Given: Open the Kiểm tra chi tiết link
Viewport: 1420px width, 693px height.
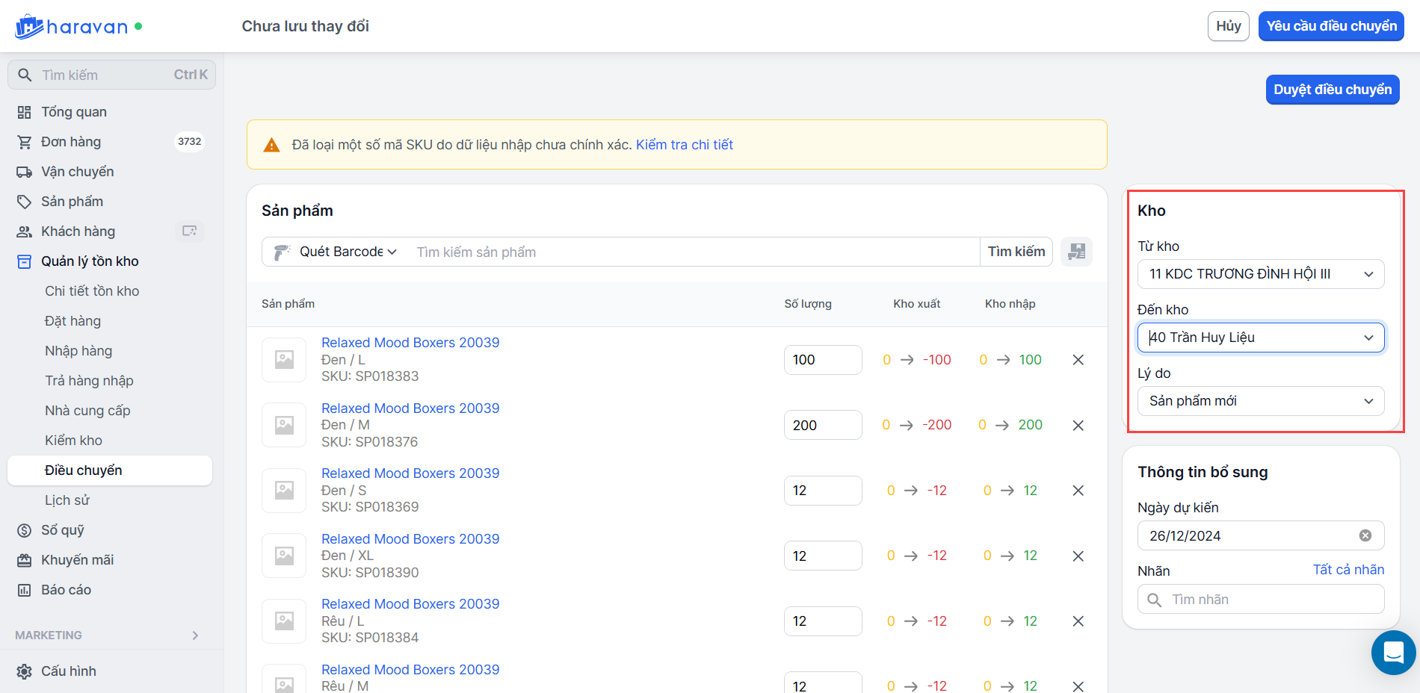Looking at the screenshot, I should click(684, 145).
